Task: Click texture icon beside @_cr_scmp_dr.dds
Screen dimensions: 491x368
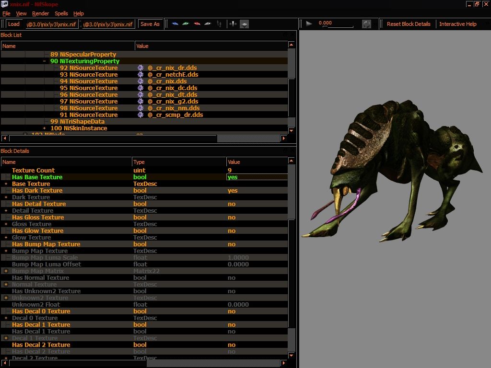Action: [140, 115]
